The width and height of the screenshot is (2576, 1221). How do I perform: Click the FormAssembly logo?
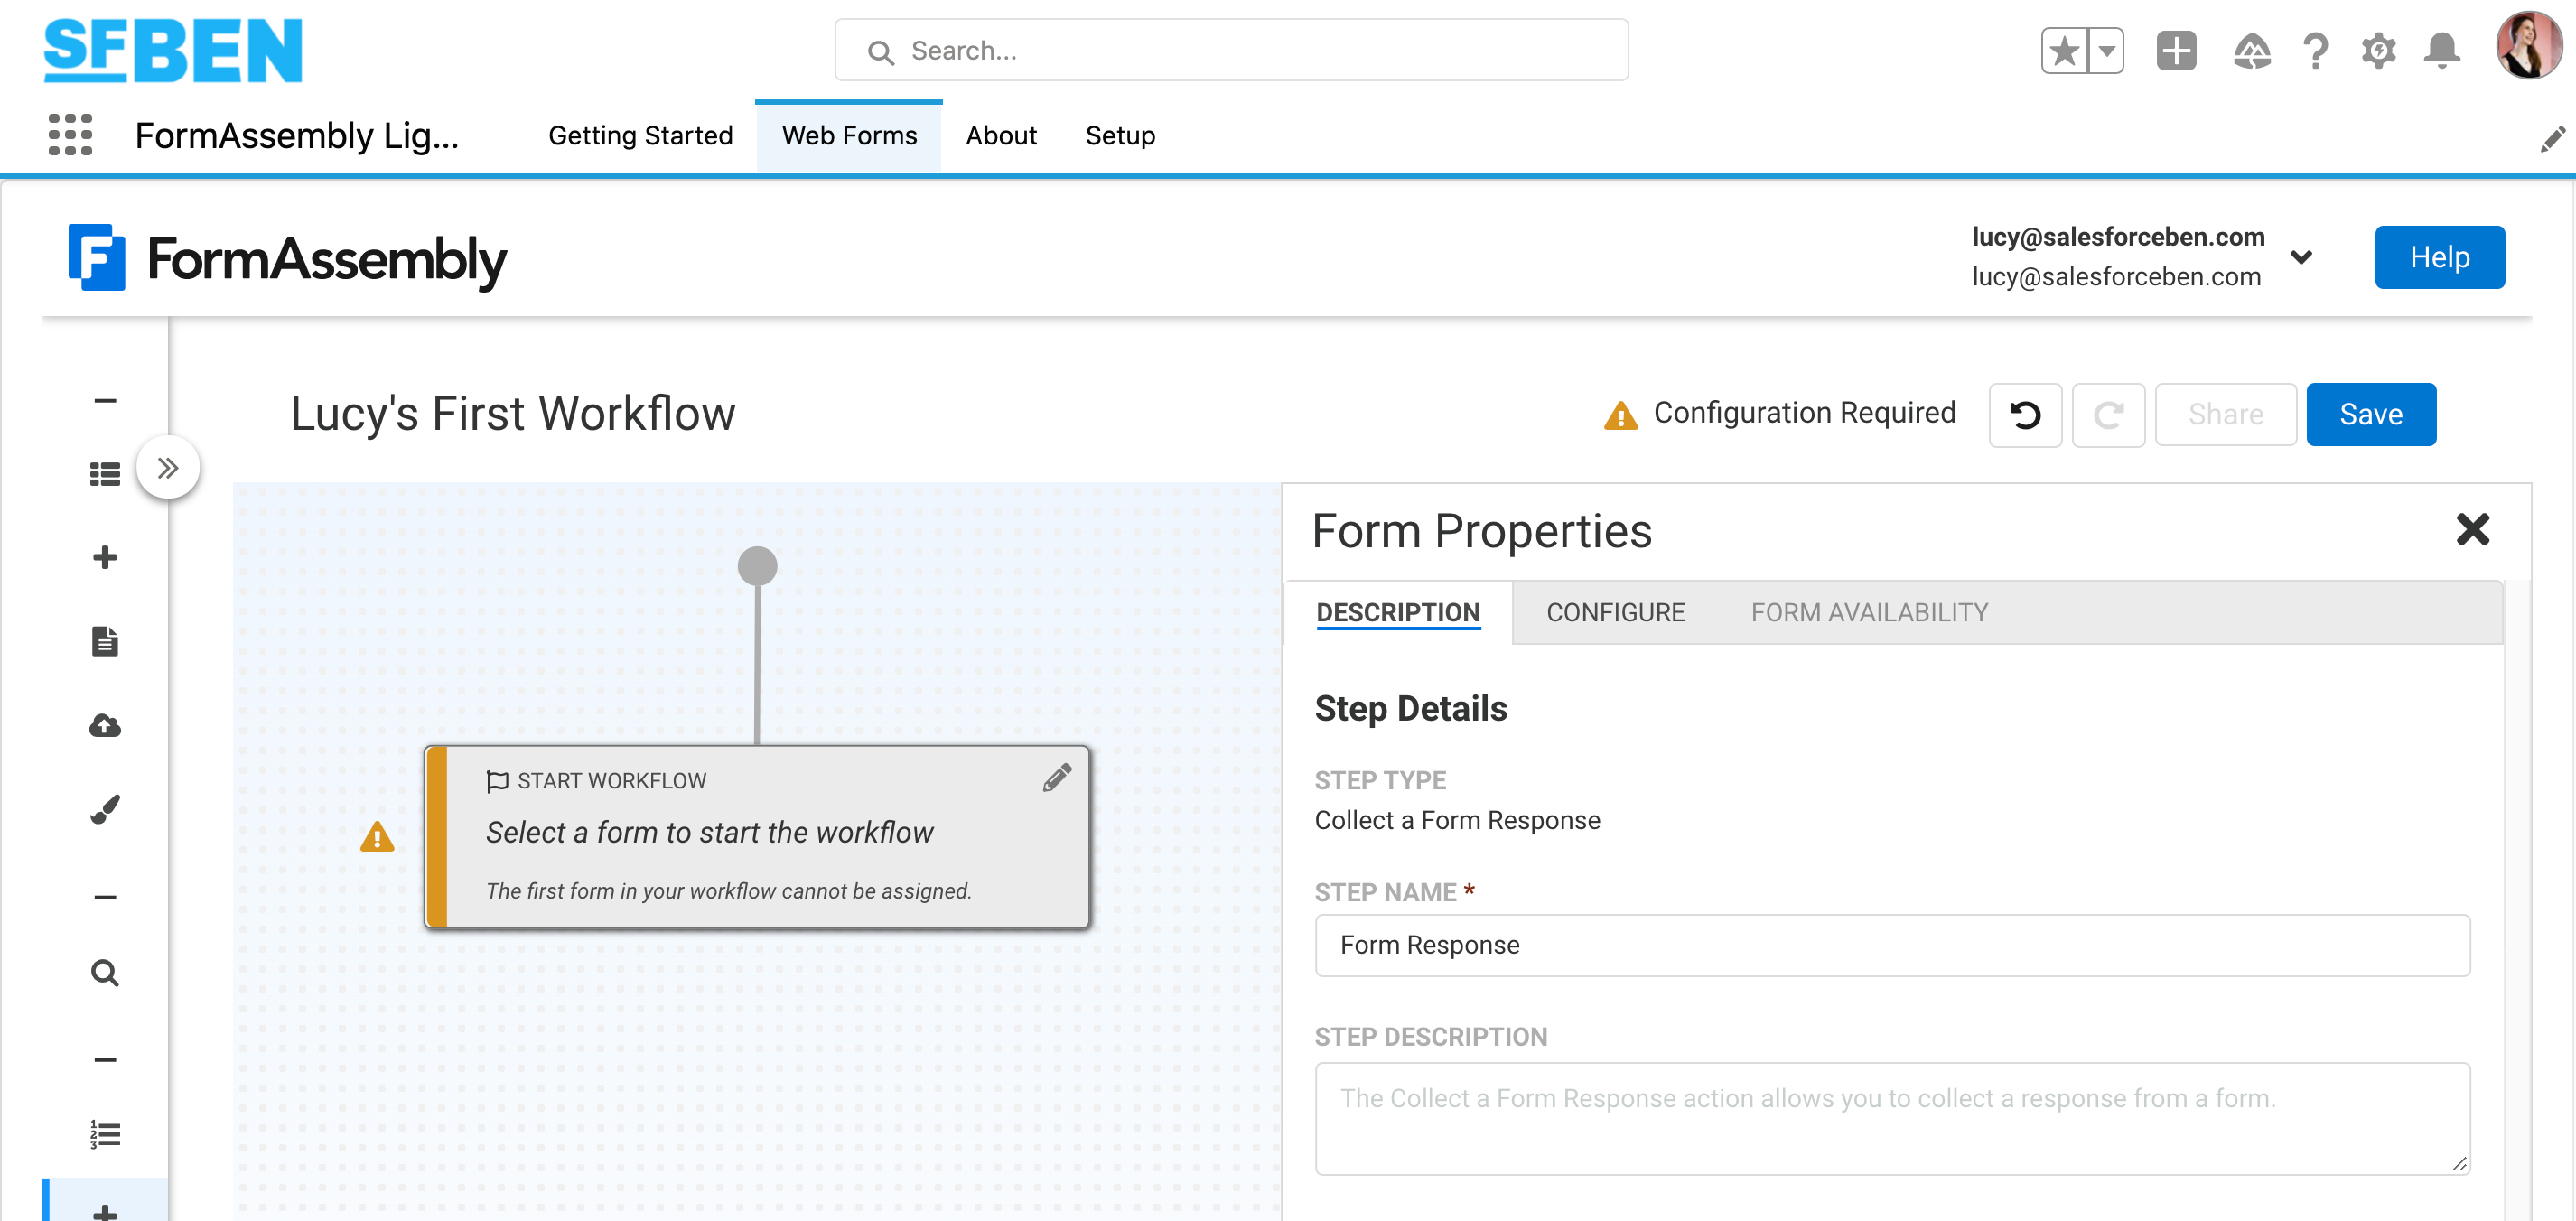pyautogui.click(x=287, y=258)
